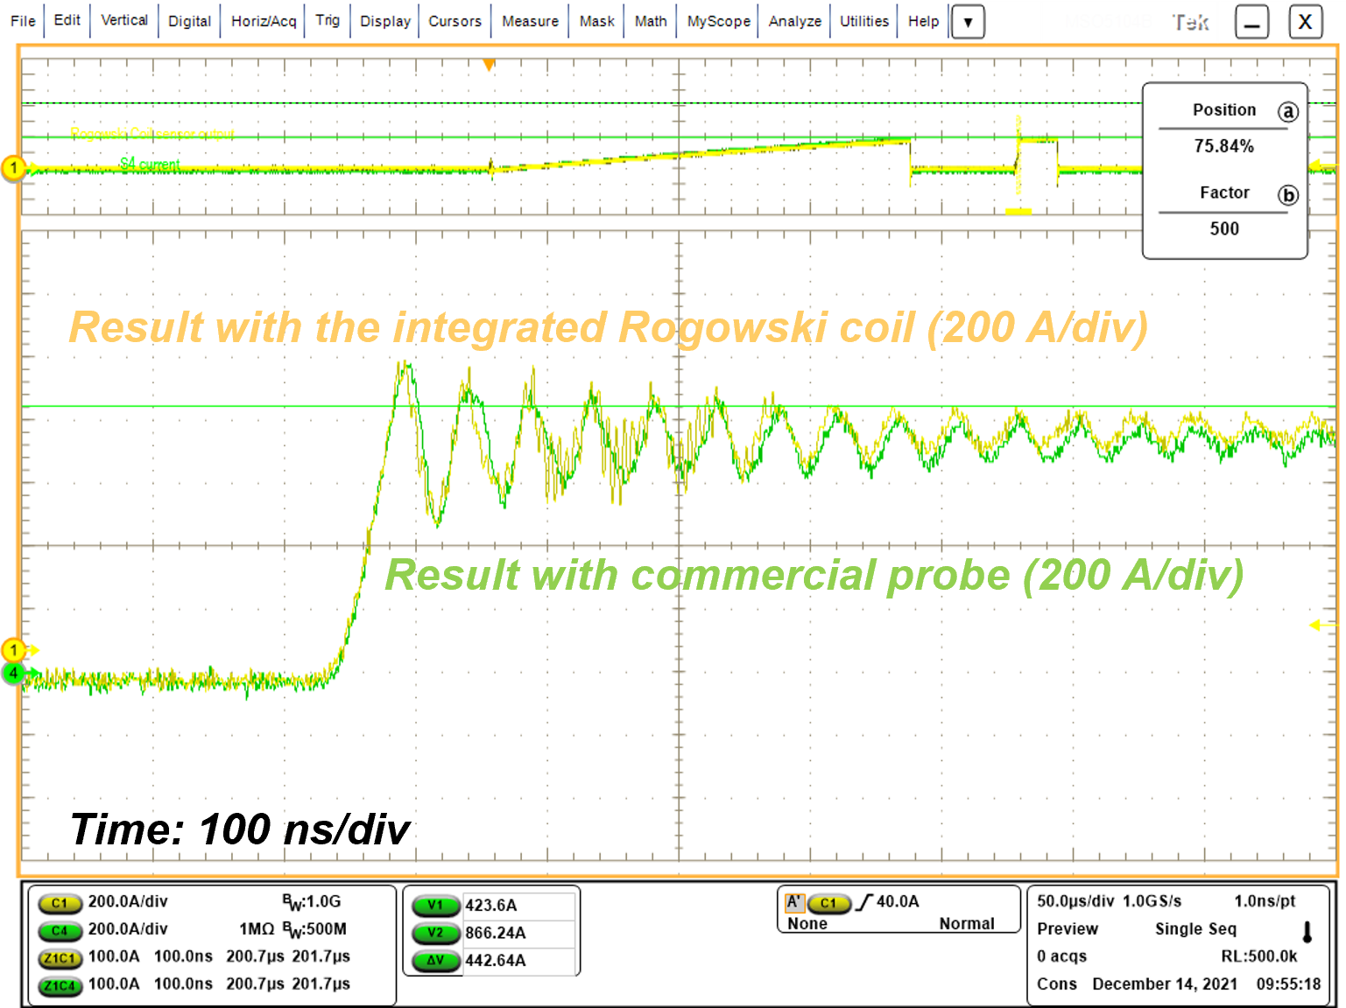Click the Factor value 500 field

coord(1223,229)
